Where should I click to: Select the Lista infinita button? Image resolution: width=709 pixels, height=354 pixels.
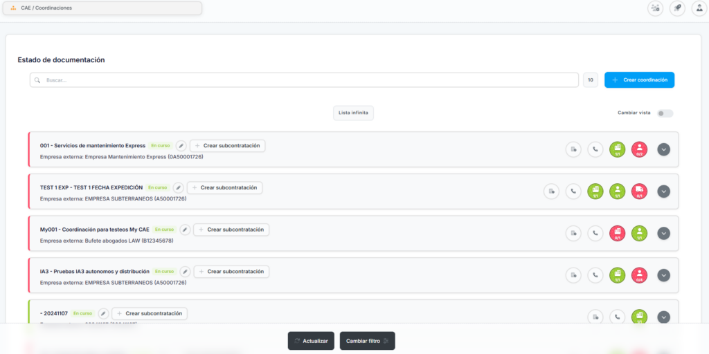coord(354,113)
